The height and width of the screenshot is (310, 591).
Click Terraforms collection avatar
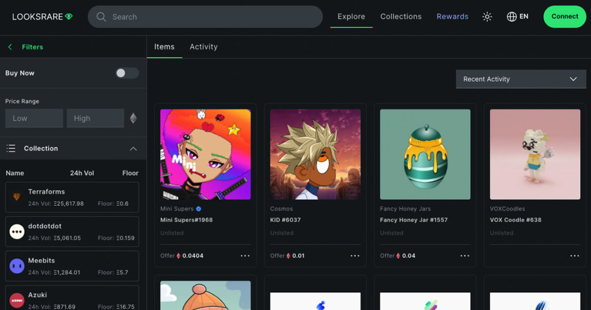pos(17,197)
